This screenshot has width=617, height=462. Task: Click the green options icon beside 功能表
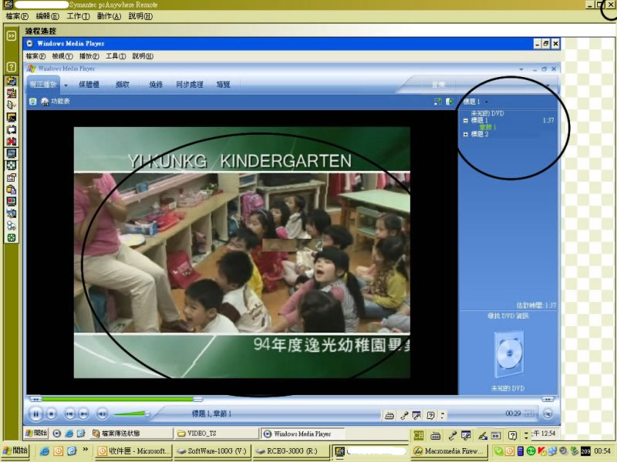(33, 102)
